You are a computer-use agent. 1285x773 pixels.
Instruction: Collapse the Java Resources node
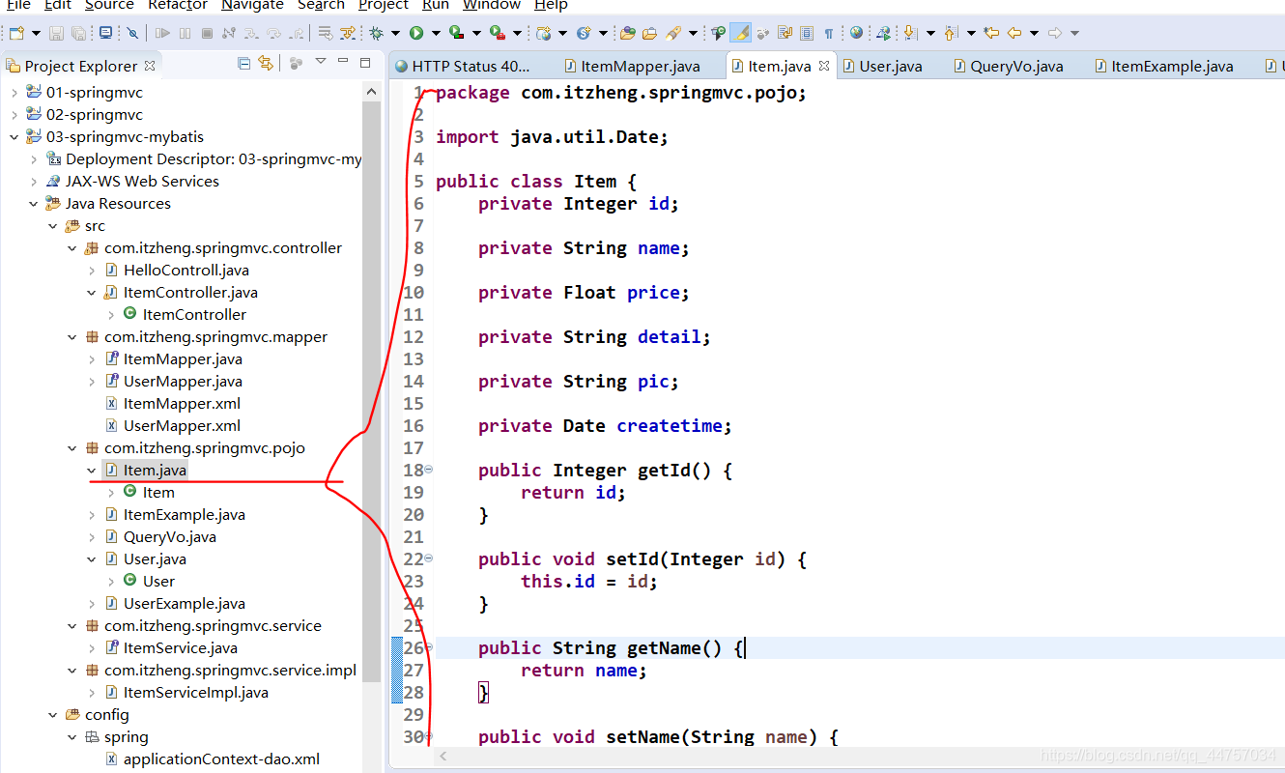coord(33,204)
